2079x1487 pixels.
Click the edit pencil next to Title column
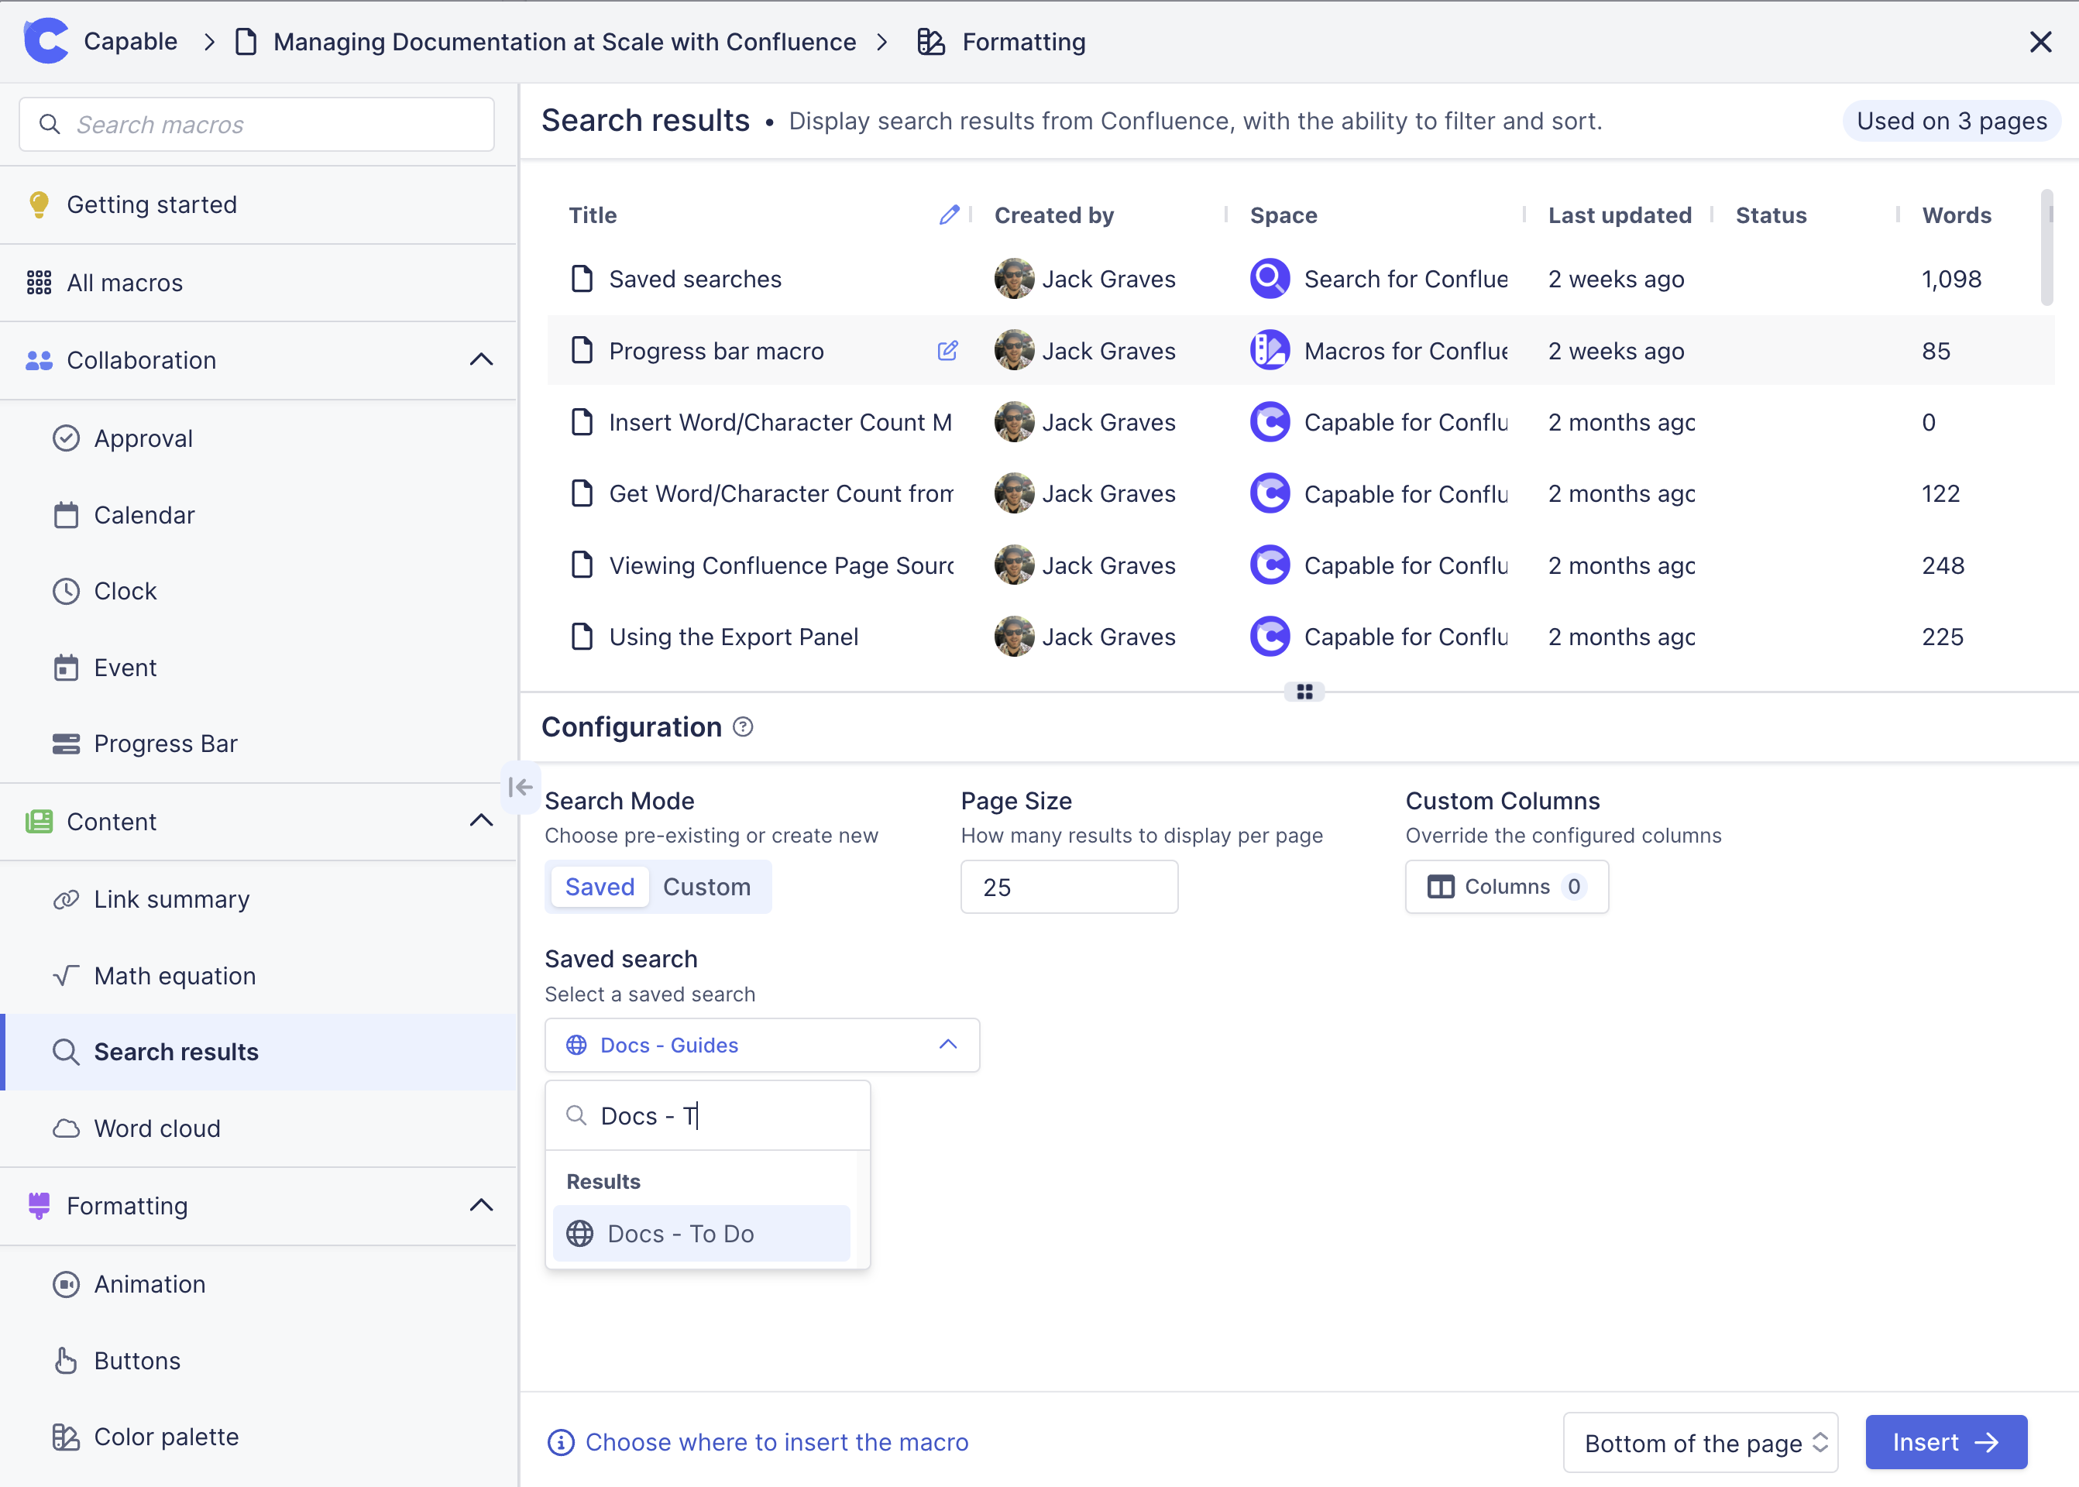pyautogui.click(x=950, y=215)
